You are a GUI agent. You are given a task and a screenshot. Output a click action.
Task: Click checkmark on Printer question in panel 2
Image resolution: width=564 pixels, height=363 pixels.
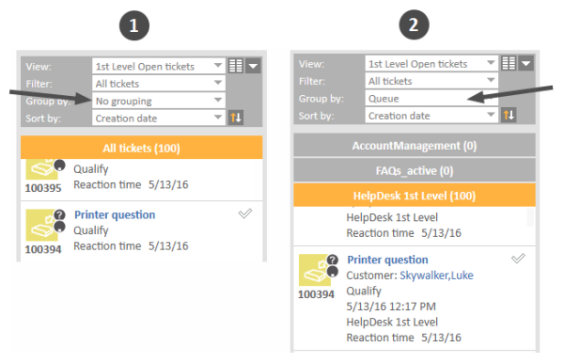[x=518, y=259]
